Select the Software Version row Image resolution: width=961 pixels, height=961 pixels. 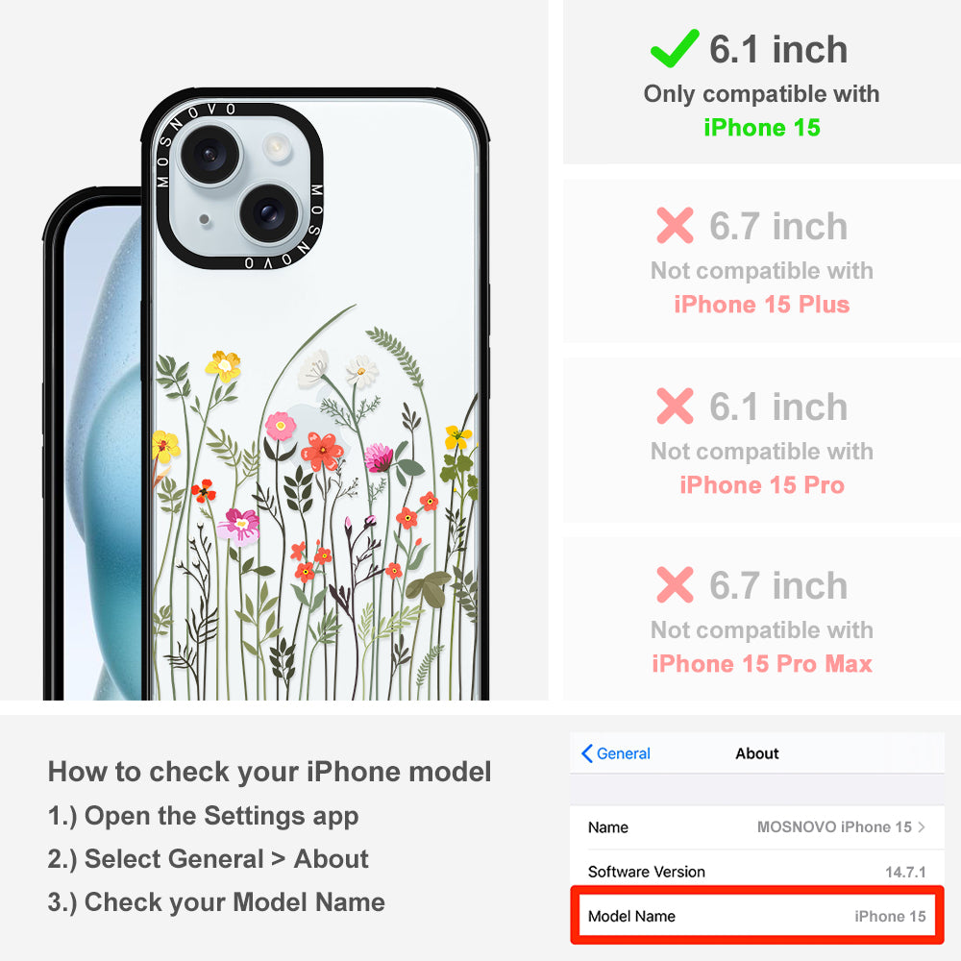click(757, 872)
